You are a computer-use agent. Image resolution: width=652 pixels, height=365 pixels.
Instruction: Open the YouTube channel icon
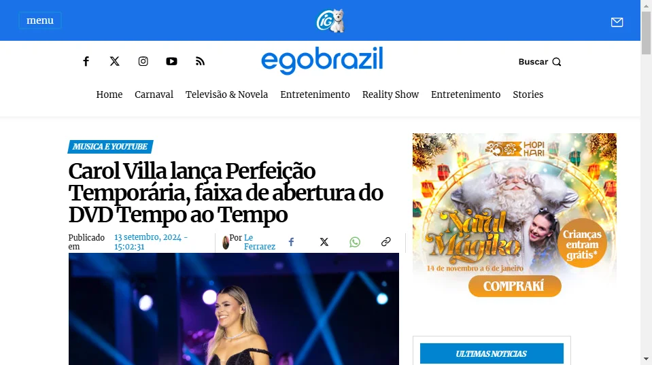(172, 62)
